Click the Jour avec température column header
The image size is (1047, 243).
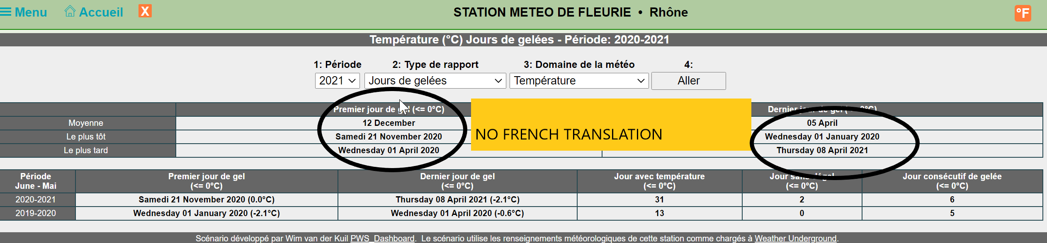[x=659, y=181]
